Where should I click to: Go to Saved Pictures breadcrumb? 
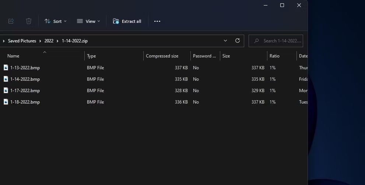pos(22,41)
